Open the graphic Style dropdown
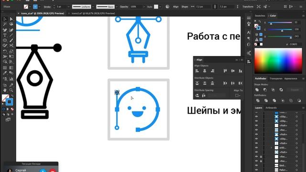Screen dimensions: 306x172 click(x=160, y=7)
